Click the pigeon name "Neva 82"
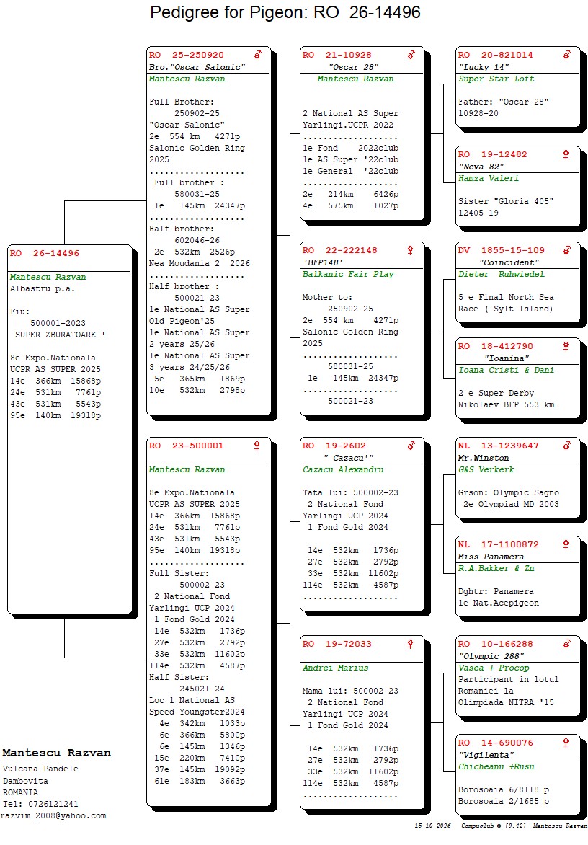This screenshot has height=845, width=588. pos(481,167)
